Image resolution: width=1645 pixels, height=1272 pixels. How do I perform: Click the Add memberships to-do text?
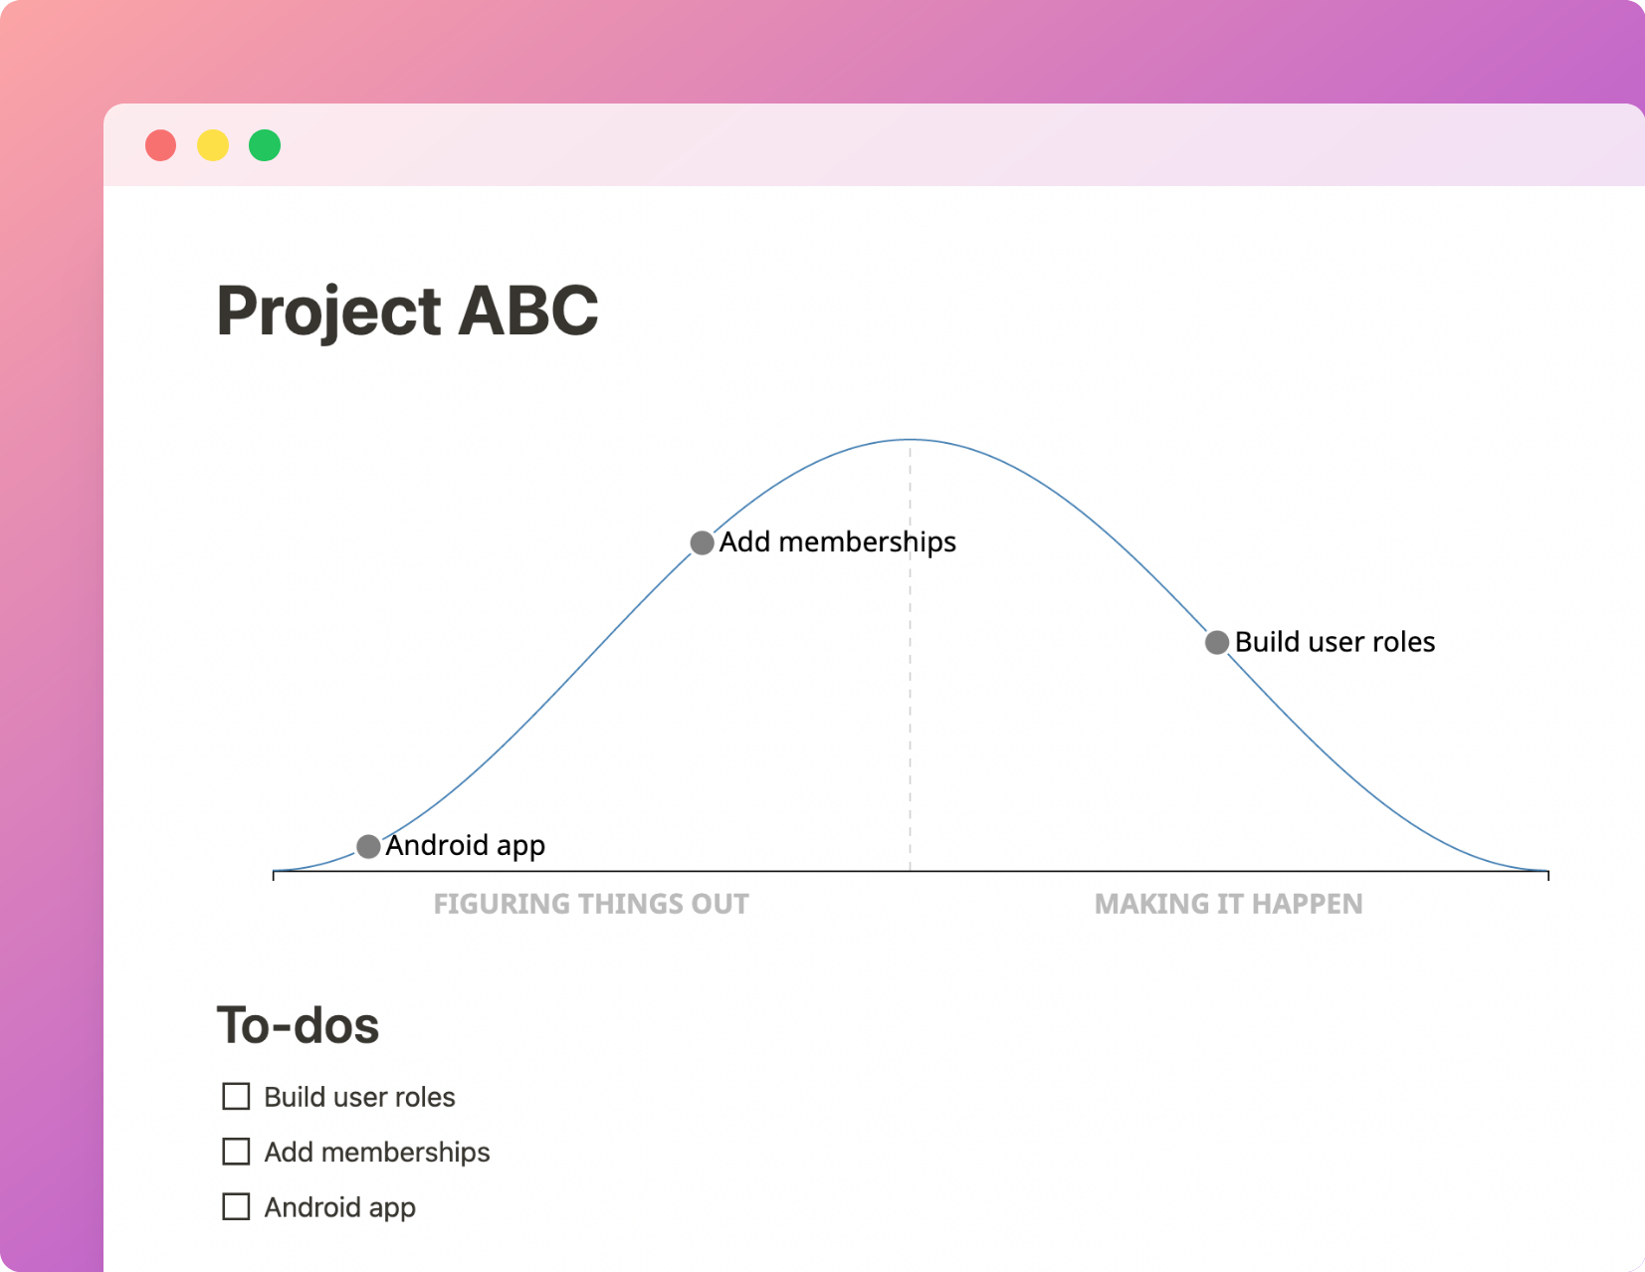point(377,1152)
